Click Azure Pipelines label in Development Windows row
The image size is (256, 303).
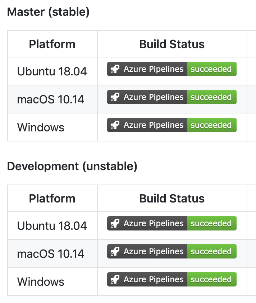coord(154,280)
